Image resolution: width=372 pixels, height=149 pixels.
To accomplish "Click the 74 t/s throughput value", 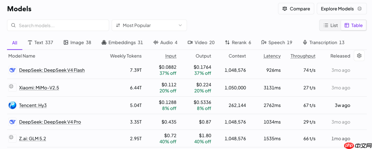I will [x=309, y=70].
